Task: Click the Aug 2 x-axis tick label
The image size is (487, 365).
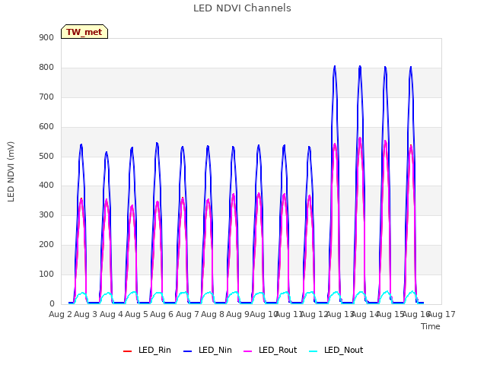Action: (60, 314)
